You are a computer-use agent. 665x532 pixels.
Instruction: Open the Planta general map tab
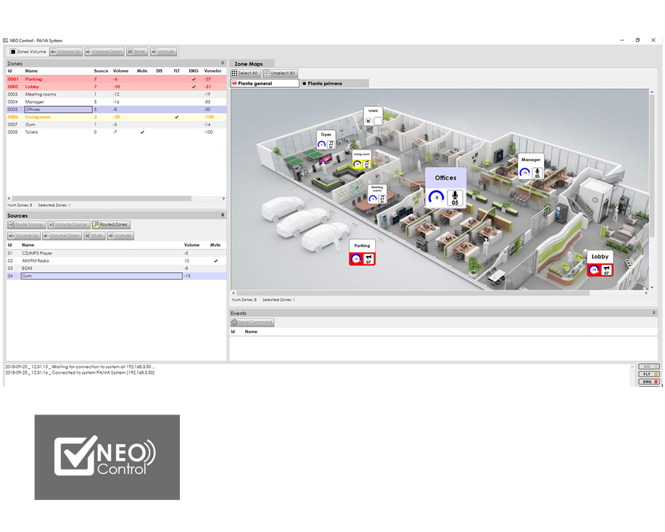[264, 83]
